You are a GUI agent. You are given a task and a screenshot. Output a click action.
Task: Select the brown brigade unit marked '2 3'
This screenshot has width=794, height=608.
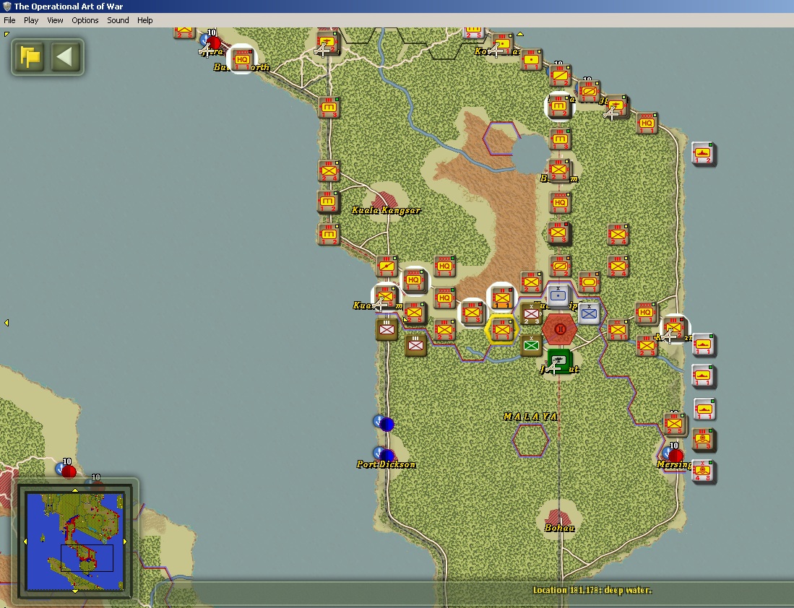pyautogui.click(x=531, y=314)
